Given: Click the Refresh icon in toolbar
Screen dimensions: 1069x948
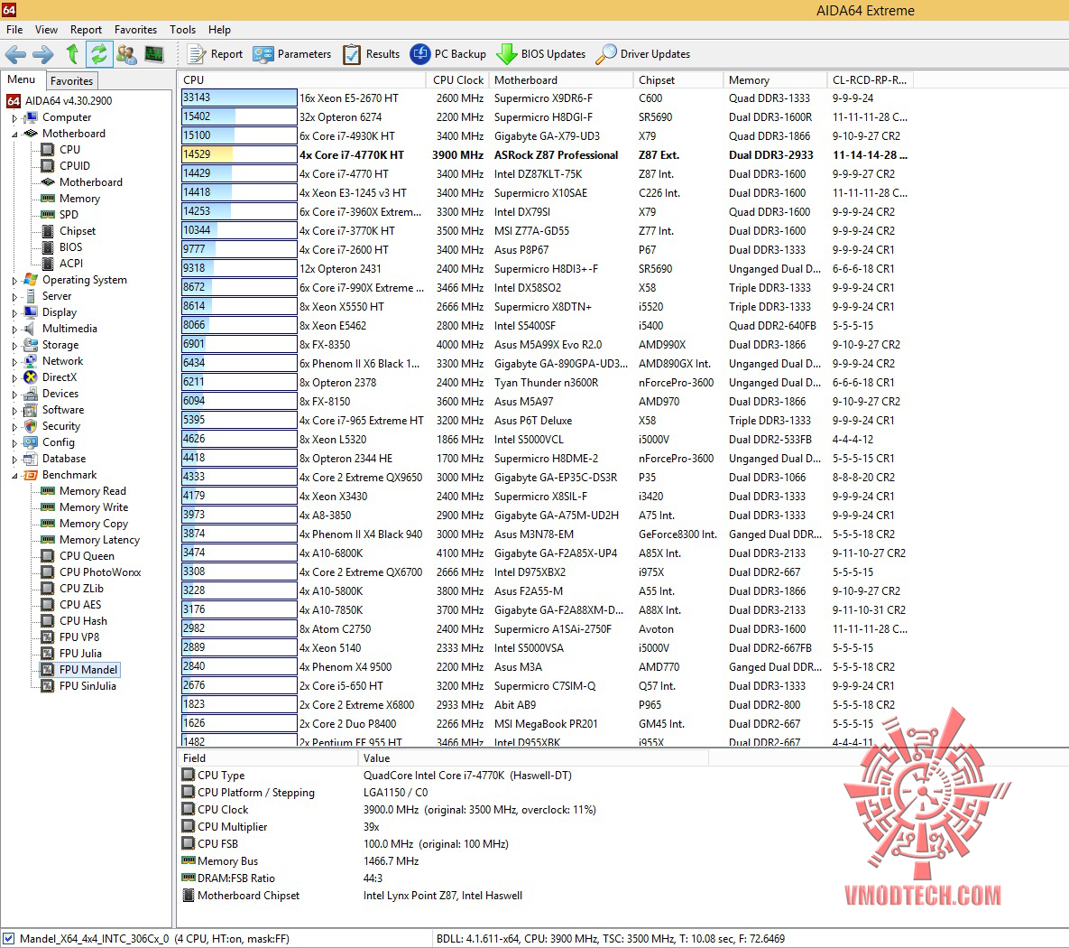Looking at the screenshot, I should 99,54.
